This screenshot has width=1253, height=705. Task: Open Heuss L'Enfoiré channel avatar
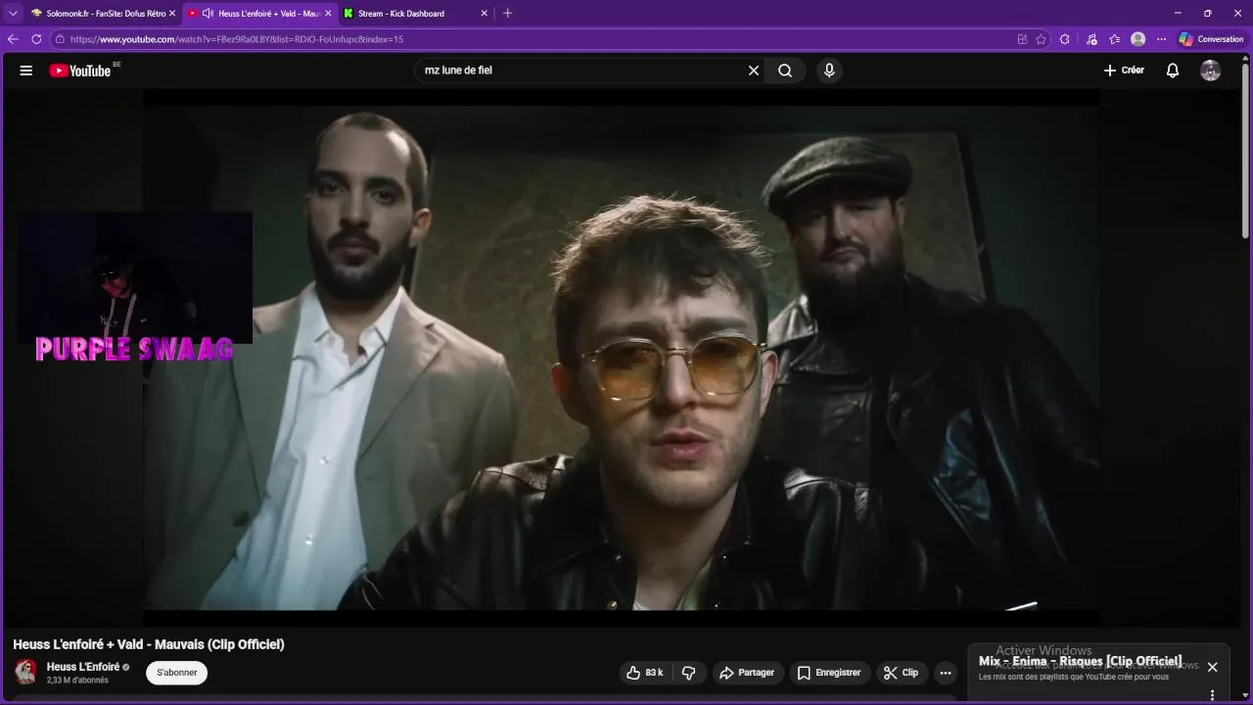point(26,672)
